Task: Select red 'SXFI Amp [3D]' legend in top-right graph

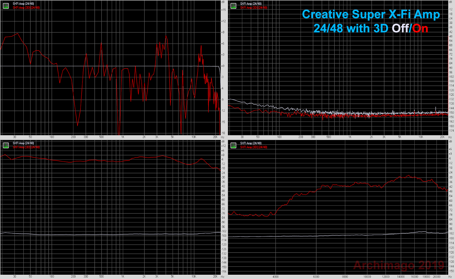Action: (x=254, y=8)
